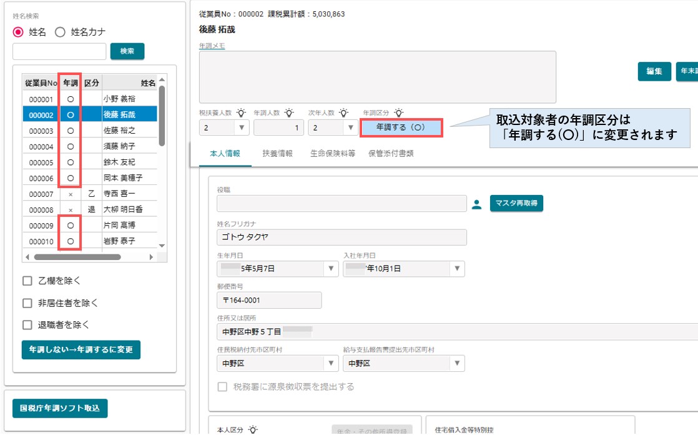
Task: Open the 次年人数 dropdown
Action: tap(350, 127)
